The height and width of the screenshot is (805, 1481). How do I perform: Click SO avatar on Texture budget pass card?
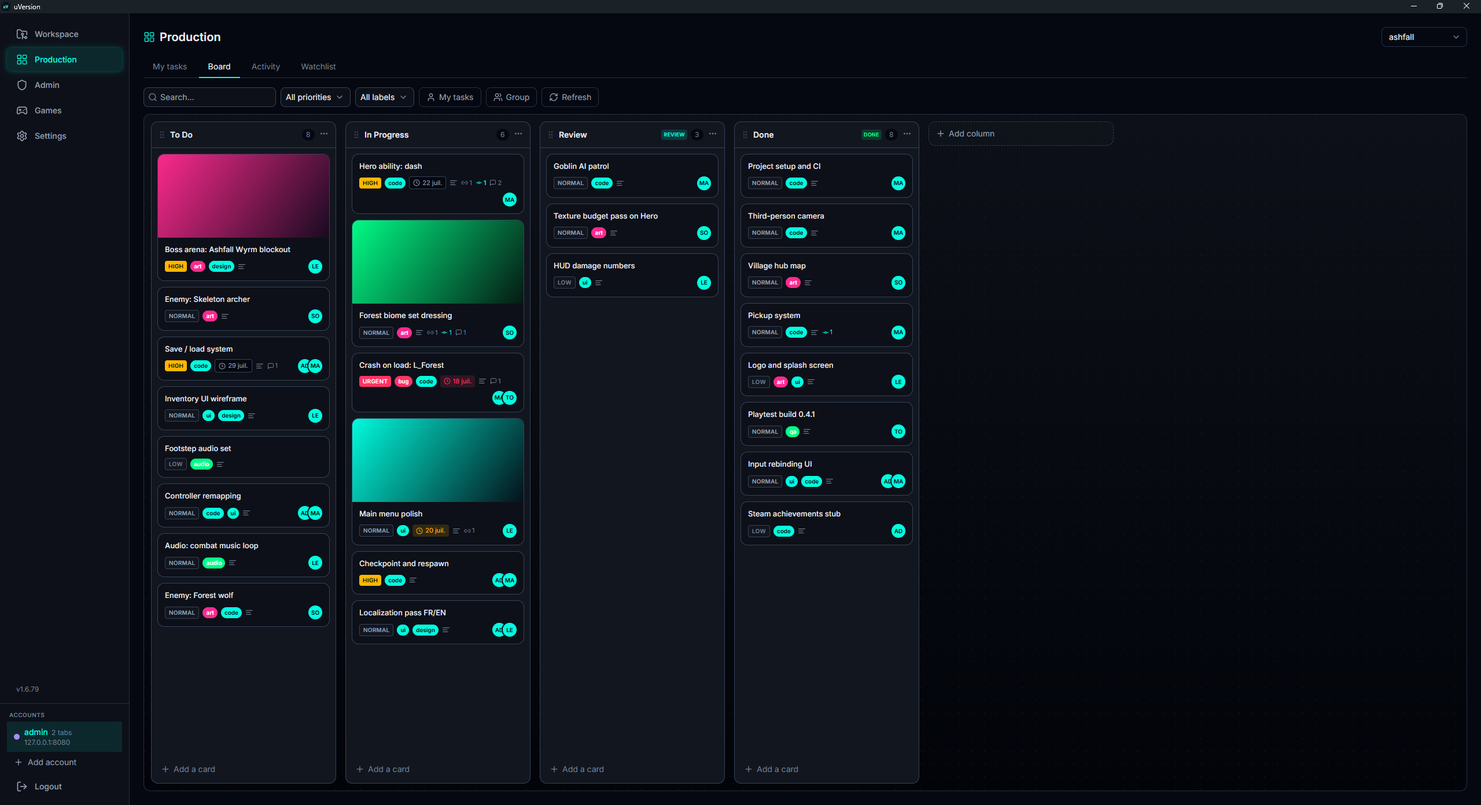point(704,233)
